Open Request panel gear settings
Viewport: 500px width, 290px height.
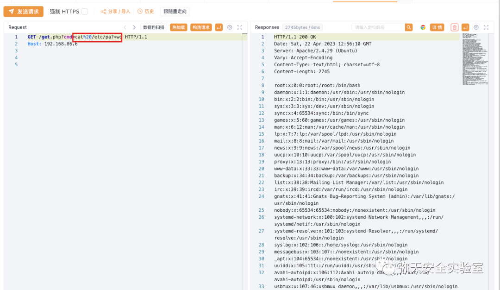click(230, 27)
